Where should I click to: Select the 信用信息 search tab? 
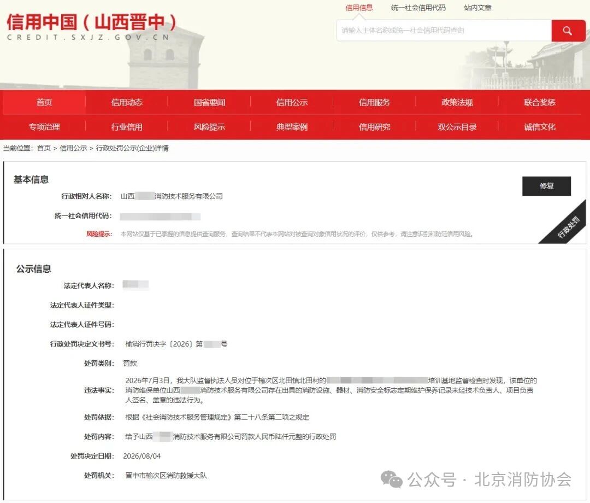click(x=359, y=8)
